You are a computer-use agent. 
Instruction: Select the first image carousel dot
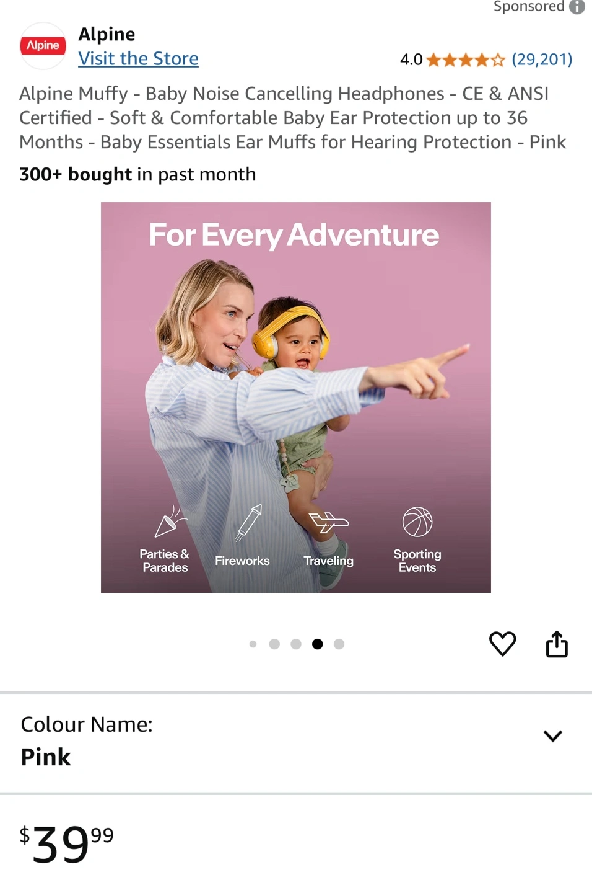pos(253,644)
